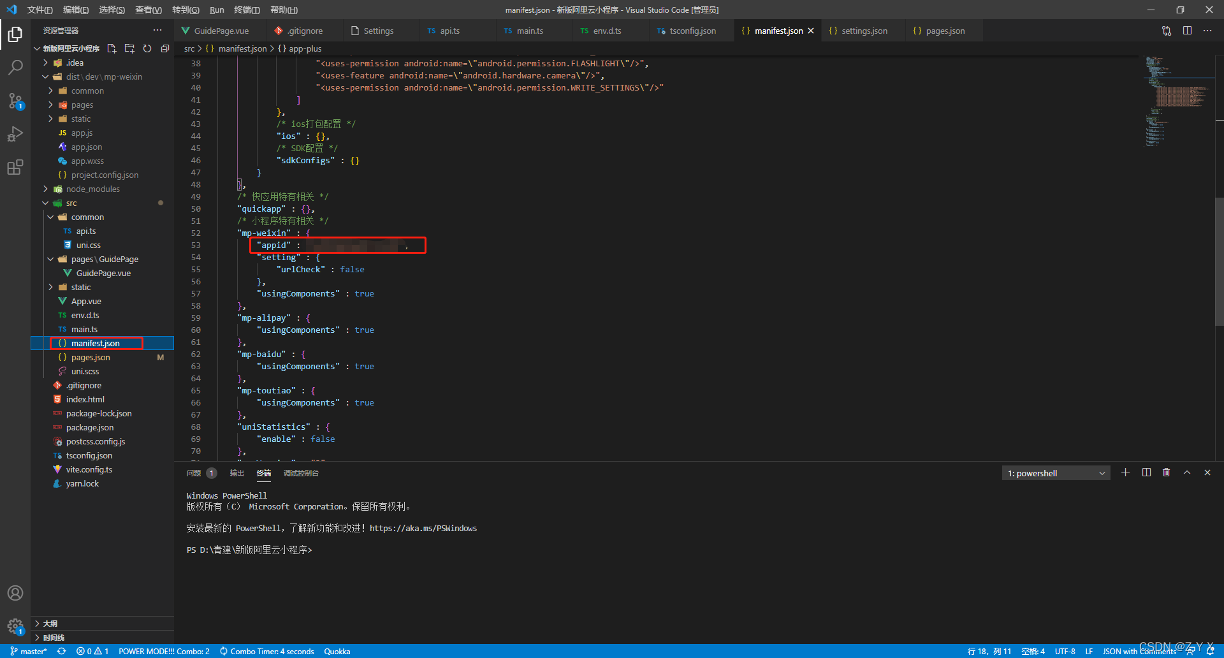The width and height of the screenshot is (1224, 658).
Task: Open editor more actions ellipsis
Action: click(1207, 31)
